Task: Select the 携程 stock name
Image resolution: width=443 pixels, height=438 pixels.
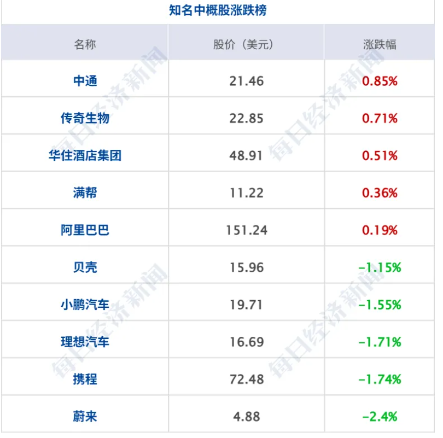Action: tap(85, 379)
